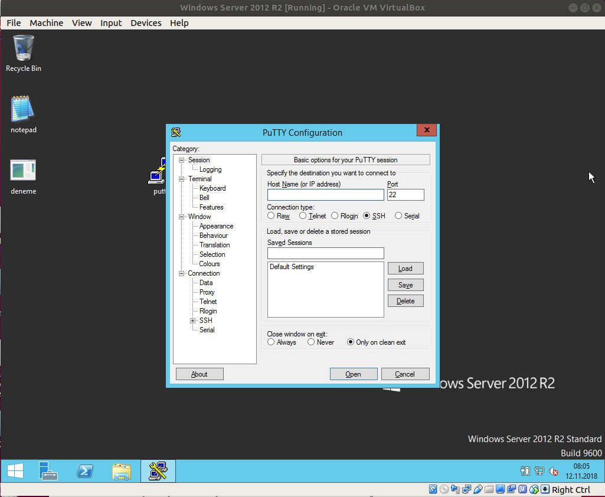Click the taskbar clock showing 08:05
This screenshot has height=497, width=605.
pos(581,471)
